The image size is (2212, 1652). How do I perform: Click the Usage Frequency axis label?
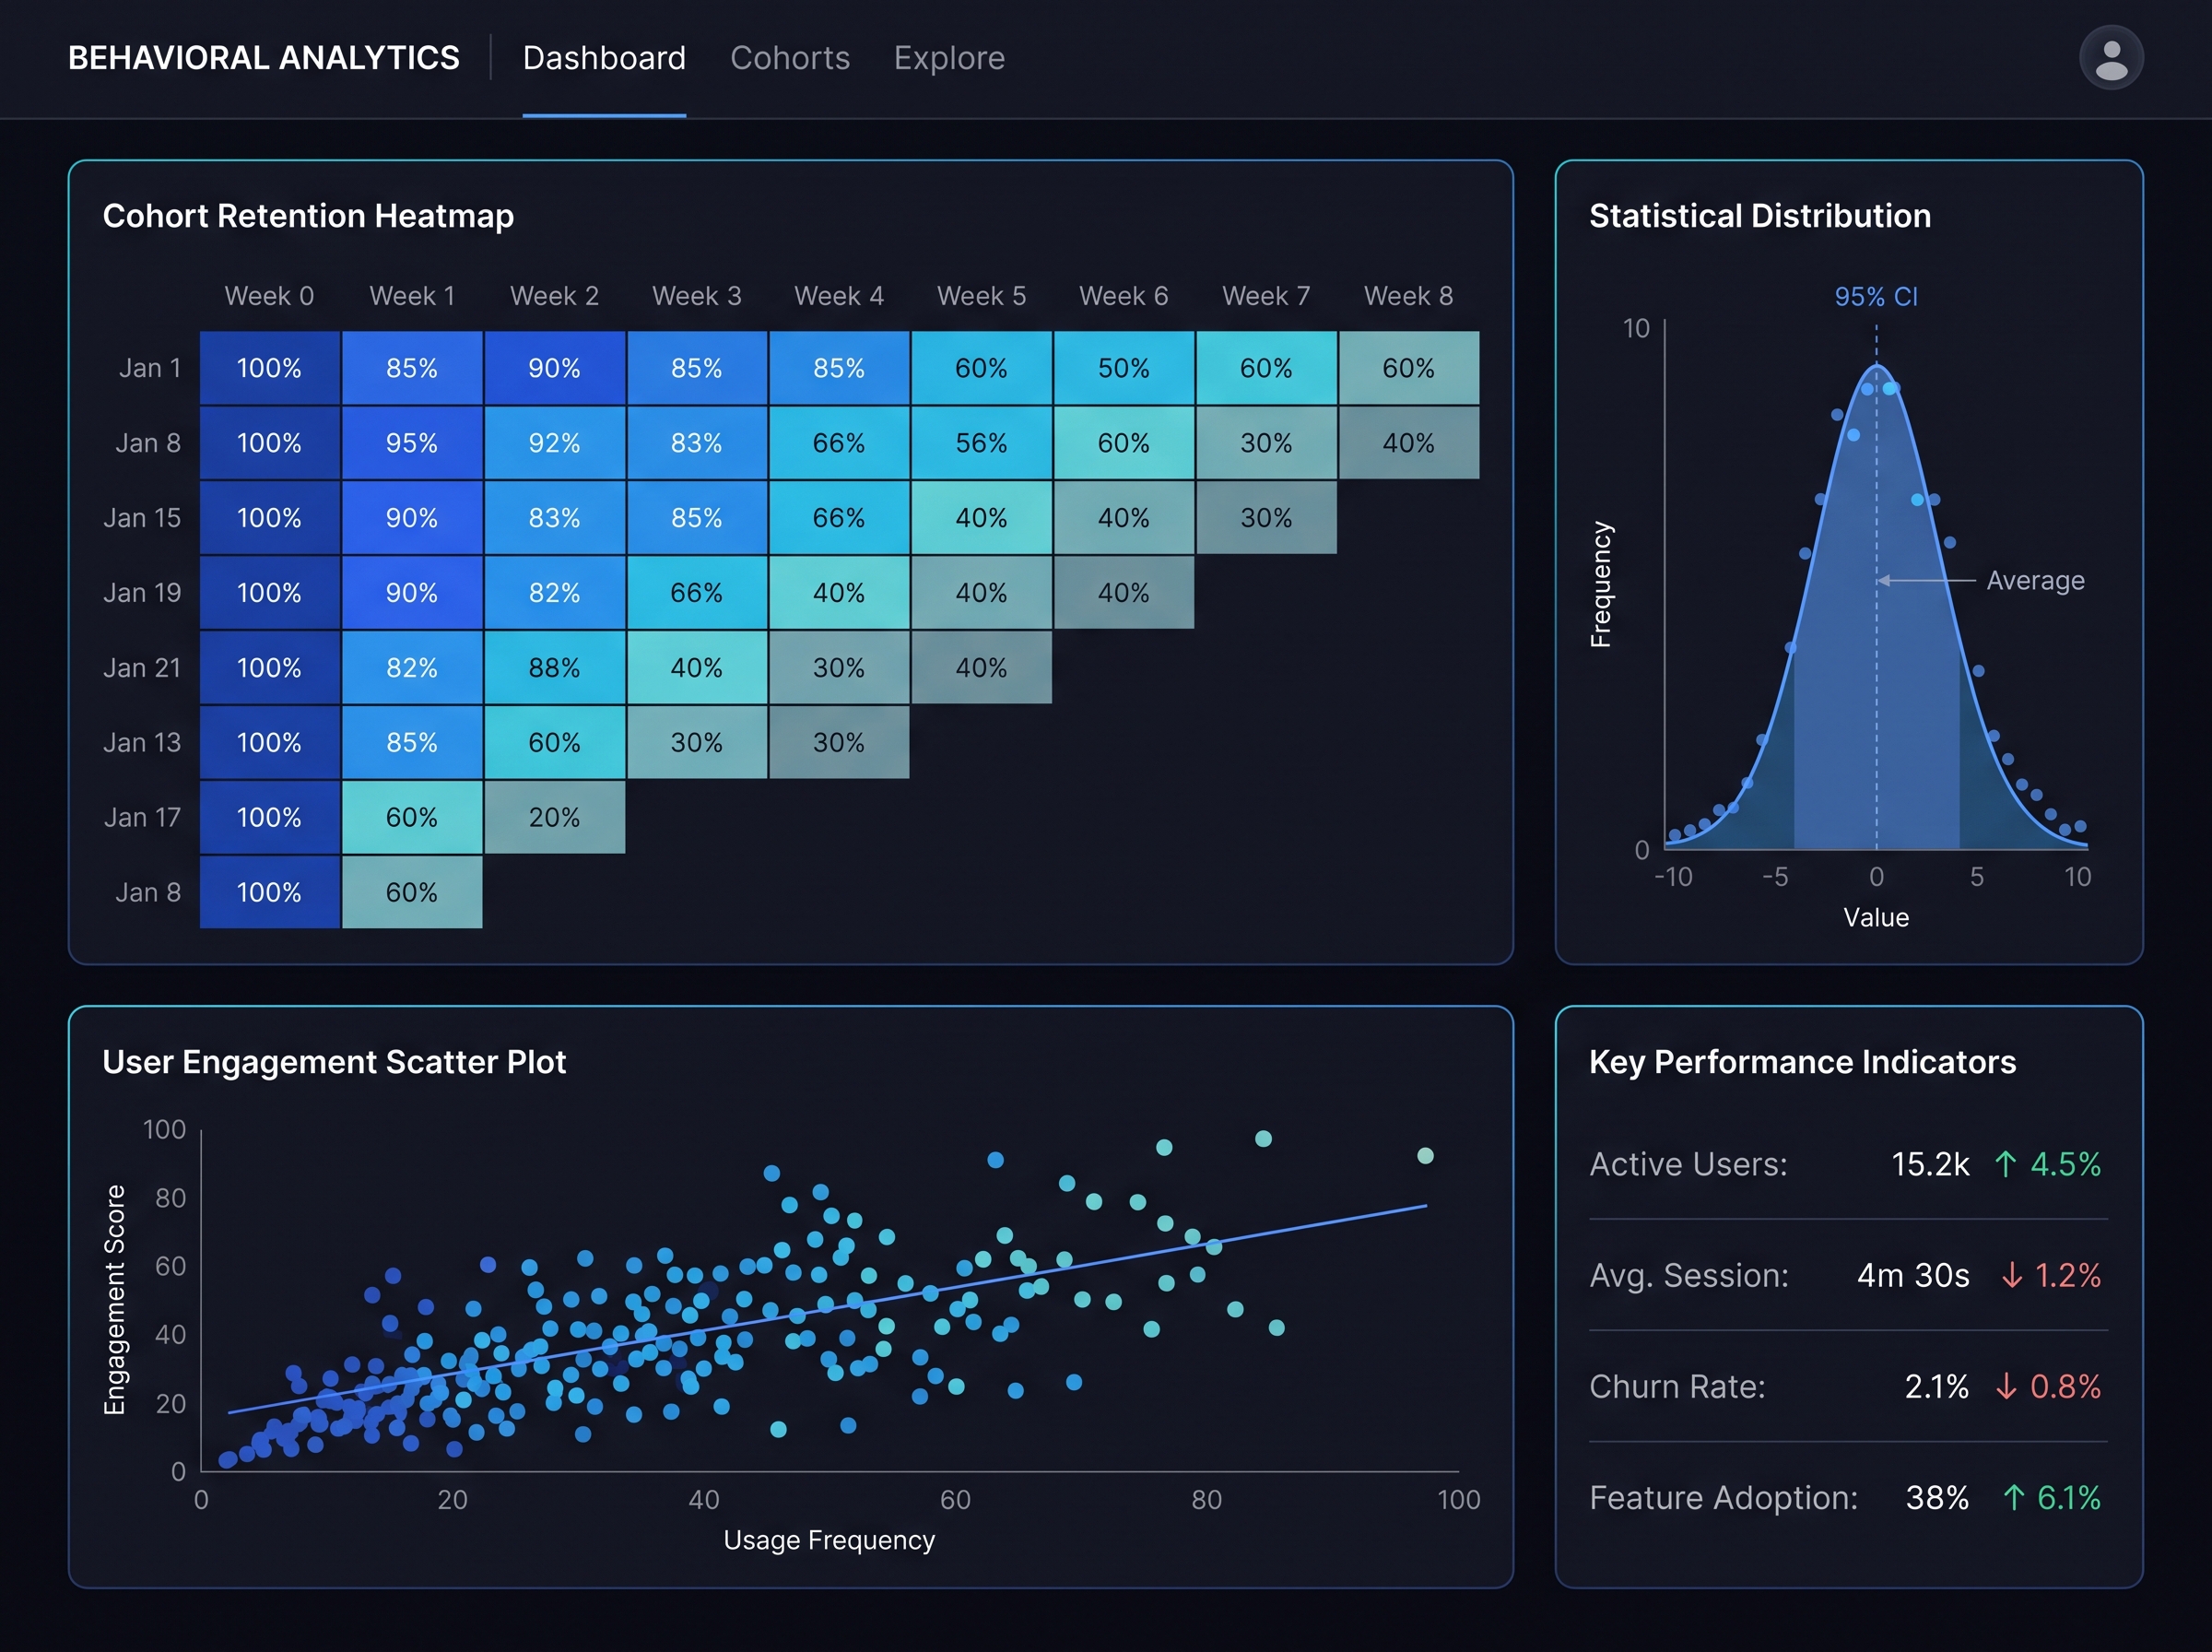coord(829,1540)
